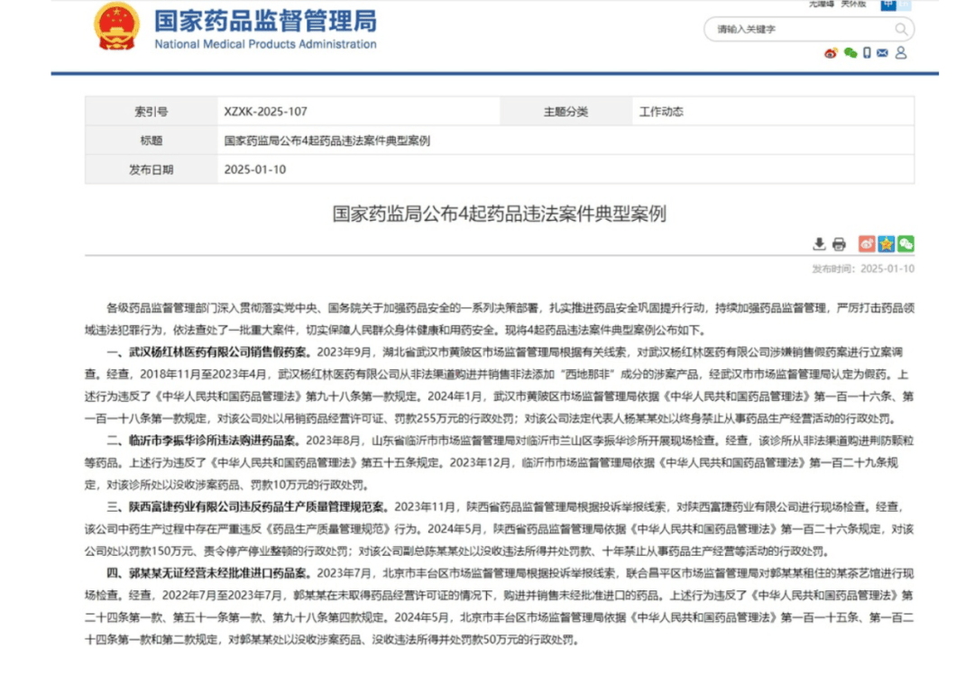Click National Medical Products Administration text
Image resolution: width=974 pixels, height=683 pixels.
tap(265, 44)
